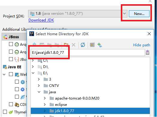Expand the CNTV folder node
Viewport: 157px width, 117px height.
[x=39, y=85]
